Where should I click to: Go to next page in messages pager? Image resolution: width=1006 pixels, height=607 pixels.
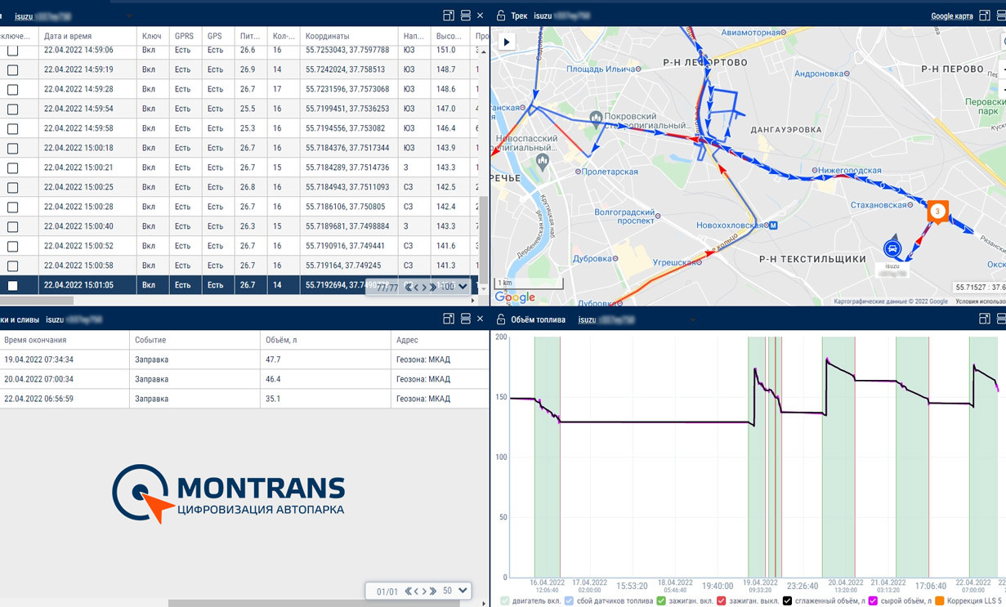tap(424, 287)
